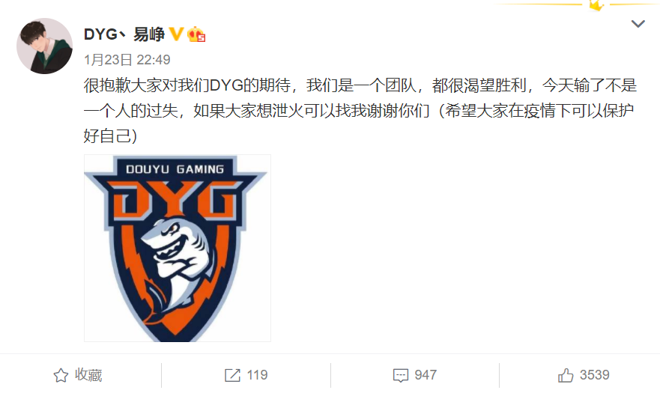Image resolution: width=660 pixels, height=396 pixels.
Task: Click the crown membership badge
Action: 196,34
